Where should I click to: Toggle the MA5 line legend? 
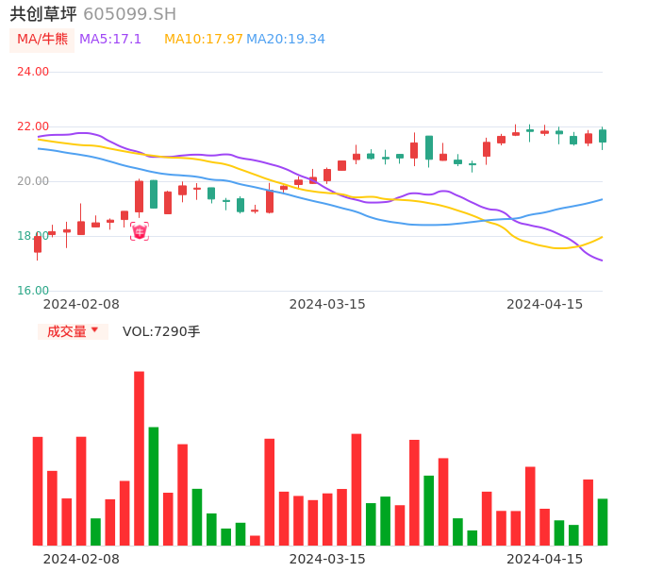click(x=110, y=40)
